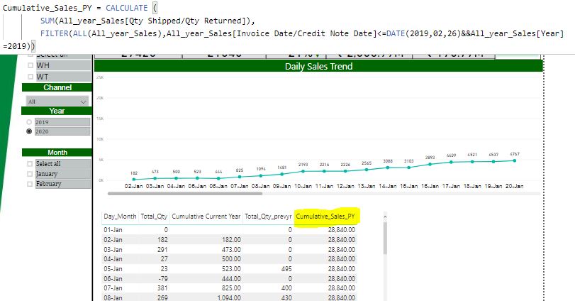Screen dimensions: 575x301
Task: Check the January month checkbox
Action: 30,174
